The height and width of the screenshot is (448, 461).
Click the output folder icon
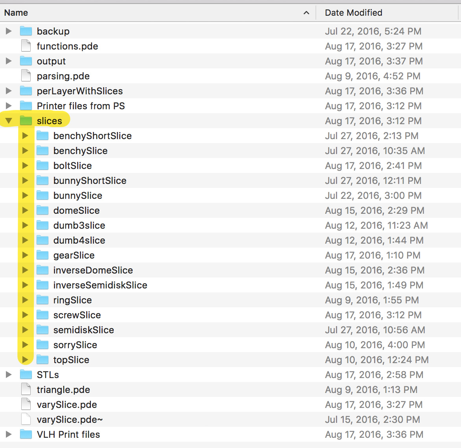(x=26, y=61)
